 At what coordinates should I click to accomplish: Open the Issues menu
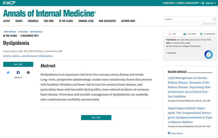pyautogui.click(x=19, y=21)
